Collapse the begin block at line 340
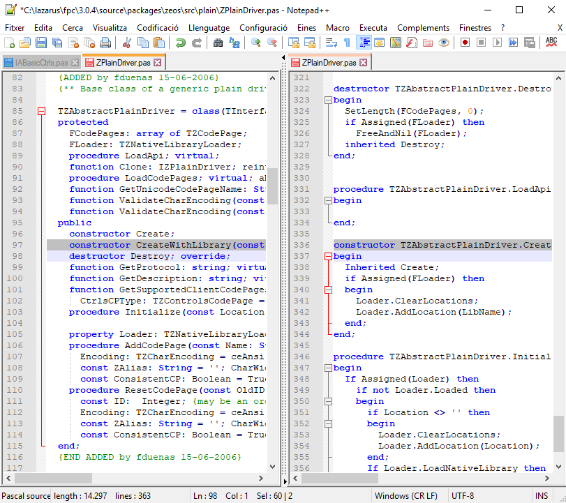The height and width of the screenshot is (503, 566). 328,290
